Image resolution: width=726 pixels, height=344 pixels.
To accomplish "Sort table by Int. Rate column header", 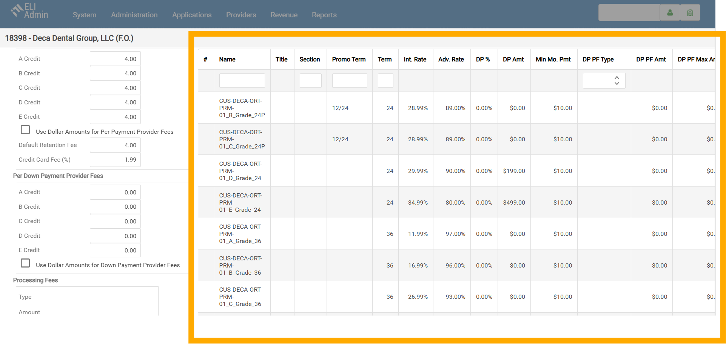I will coord(415,60).
